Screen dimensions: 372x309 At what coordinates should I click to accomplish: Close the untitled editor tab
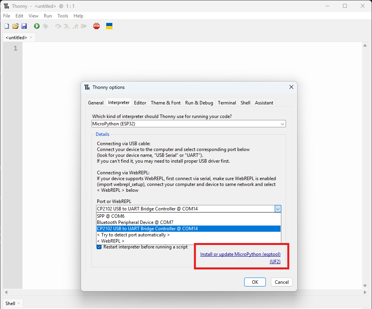(31, 37)
